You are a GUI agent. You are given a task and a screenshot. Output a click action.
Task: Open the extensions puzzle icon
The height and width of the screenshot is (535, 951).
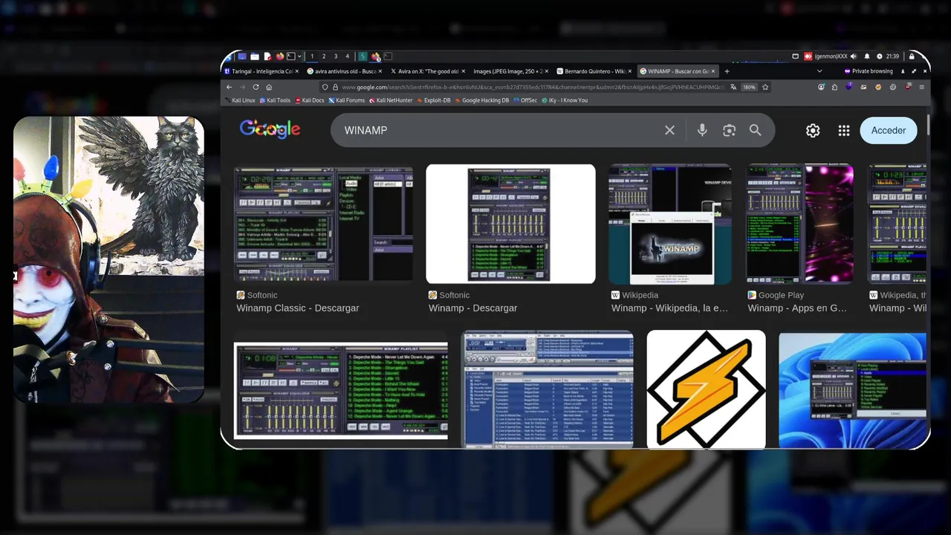pos(834,87)
